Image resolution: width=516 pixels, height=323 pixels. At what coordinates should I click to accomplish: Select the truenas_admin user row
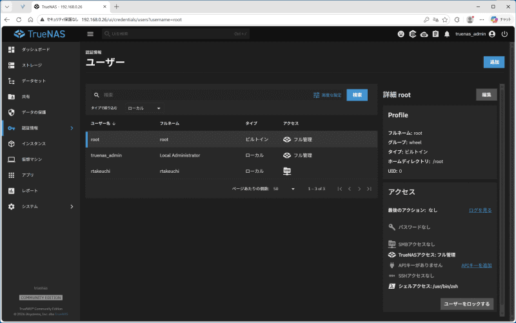[232, 155]
